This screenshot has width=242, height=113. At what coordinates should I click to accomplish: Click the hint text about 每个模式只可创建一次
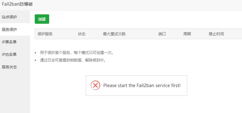77,53
